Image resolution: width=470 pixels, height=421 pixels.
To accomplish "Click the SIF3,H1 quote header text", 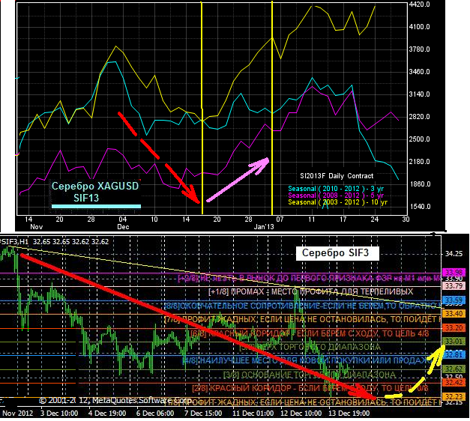I will 55,242.
